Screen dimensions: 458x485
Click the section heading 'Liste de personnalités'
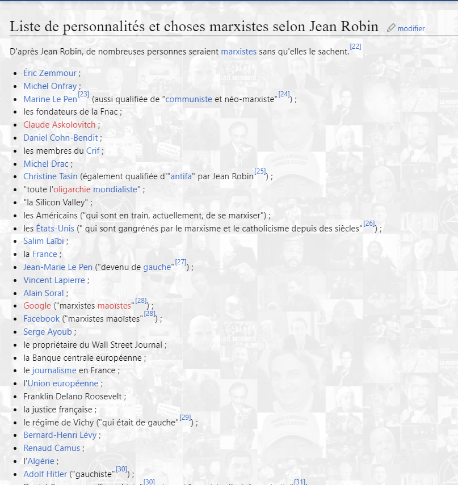pyautogui.click(x=194, y=27)
